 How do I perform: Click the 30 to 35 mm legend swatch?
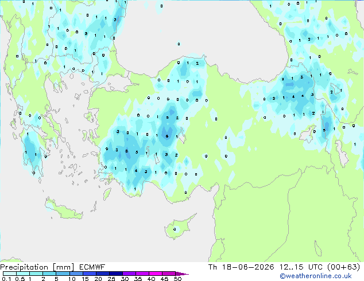coord(129,274)
